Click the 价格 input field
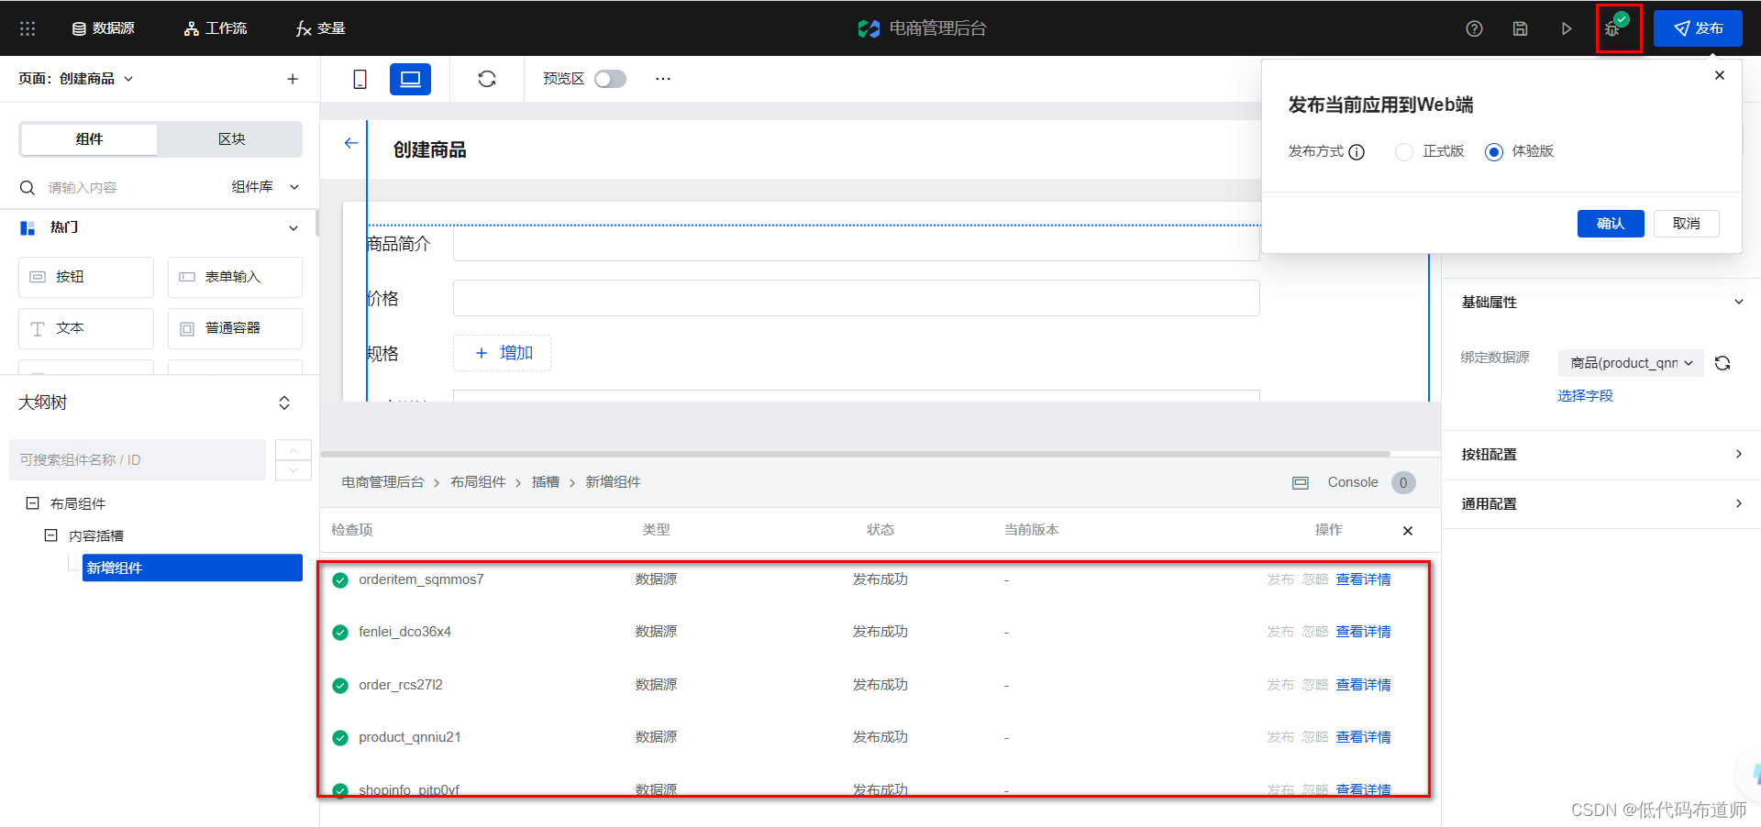The width and height of the screenshot is (1761, 827). [x=856, y=298]
